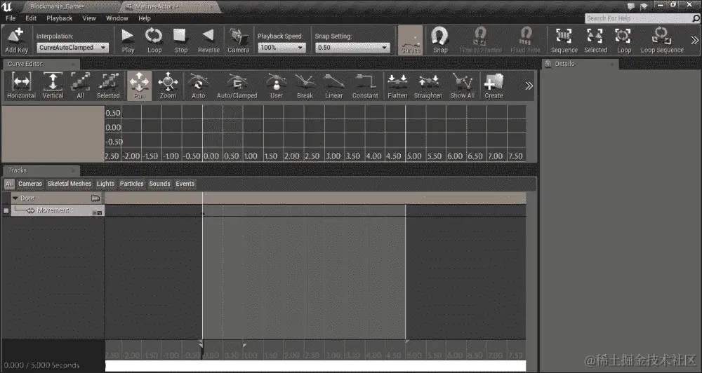Filter tracks by Events
Image resolution: width=702 pixels, height=373 pixels.
(185, 184)
